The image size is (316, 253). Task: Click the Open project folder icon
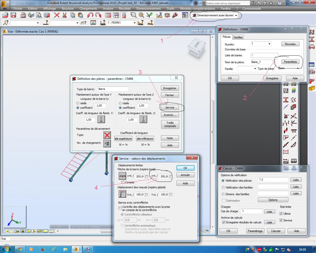click(x=6, y=15)
